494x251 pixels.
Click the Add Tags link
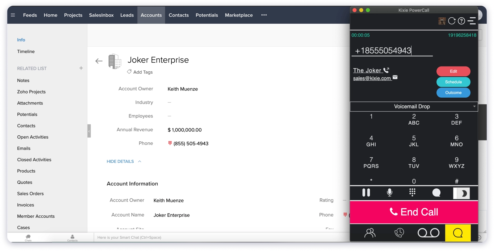(x=143, y=72)
